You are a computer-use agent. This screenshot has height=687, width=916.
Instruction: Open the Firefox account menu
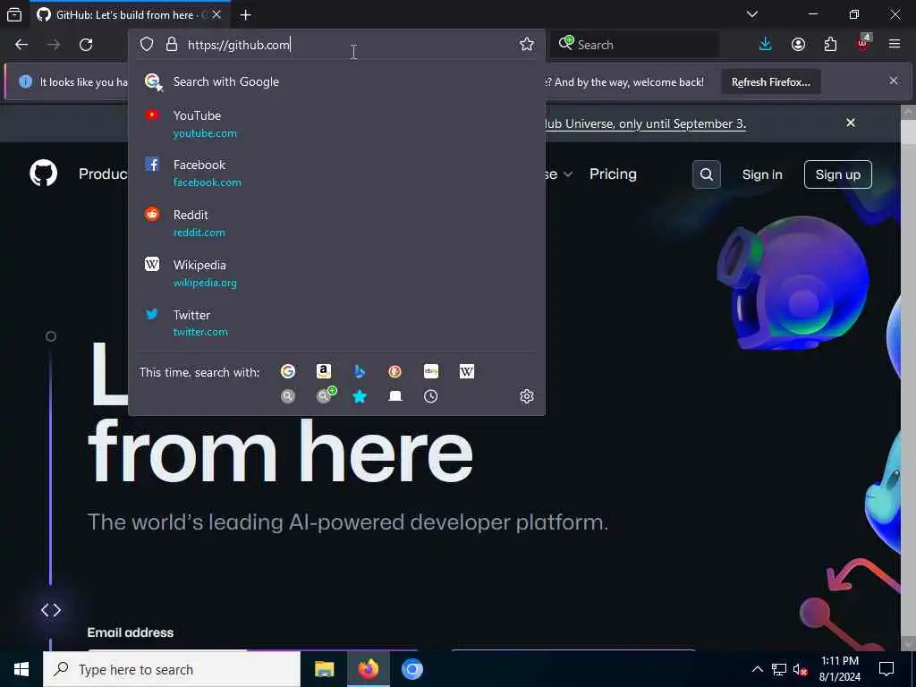798,45
